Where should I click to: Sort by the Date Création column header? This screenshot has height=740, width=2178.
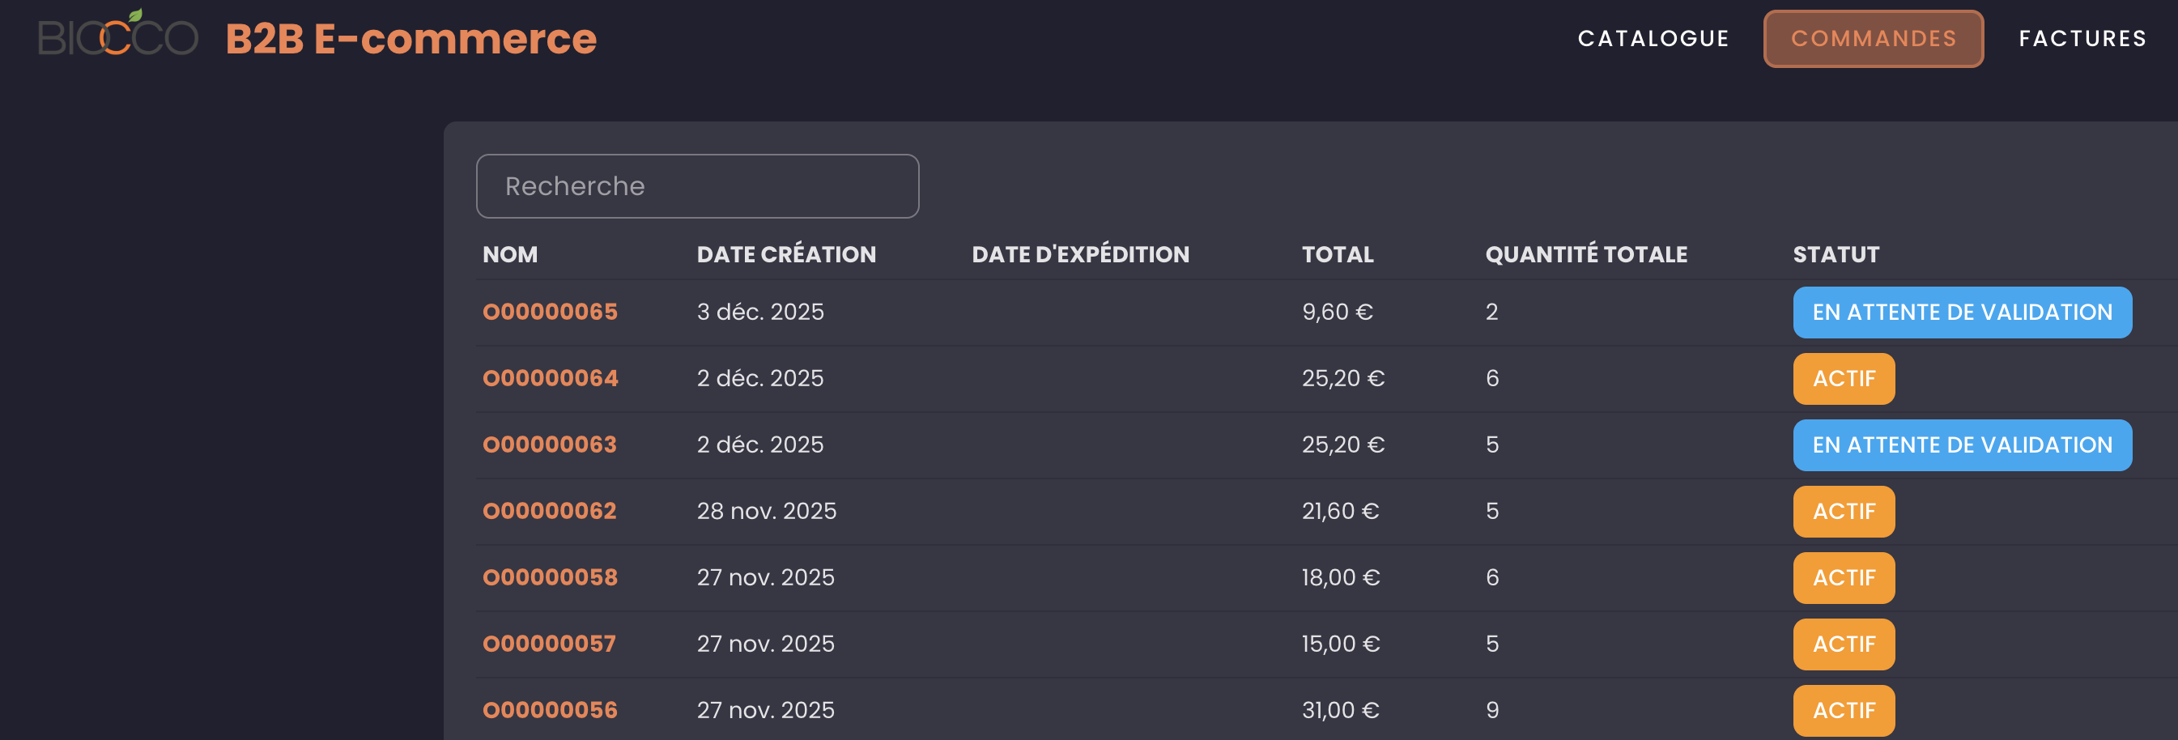[x=785, y=254]
